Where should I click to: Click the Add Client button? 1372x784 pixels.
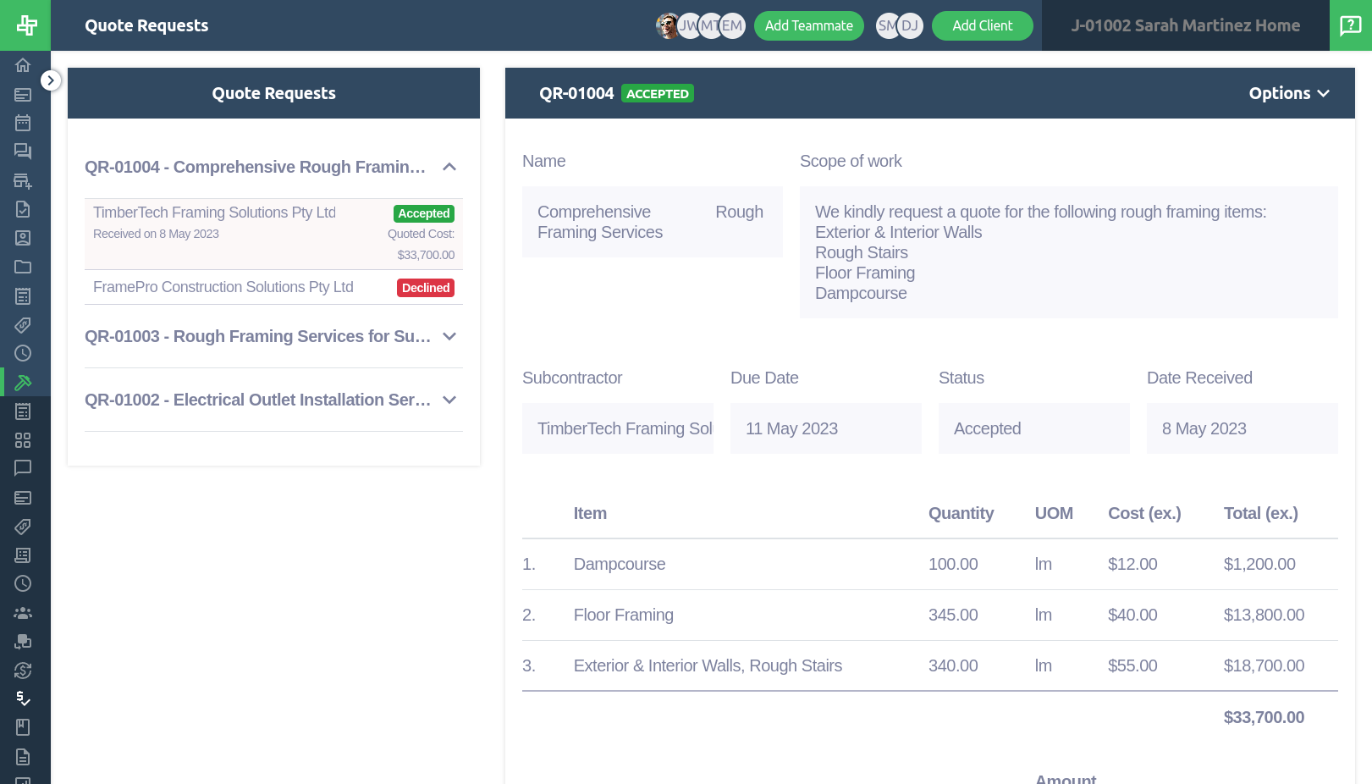pyautogui.click(x=982, y=25)
